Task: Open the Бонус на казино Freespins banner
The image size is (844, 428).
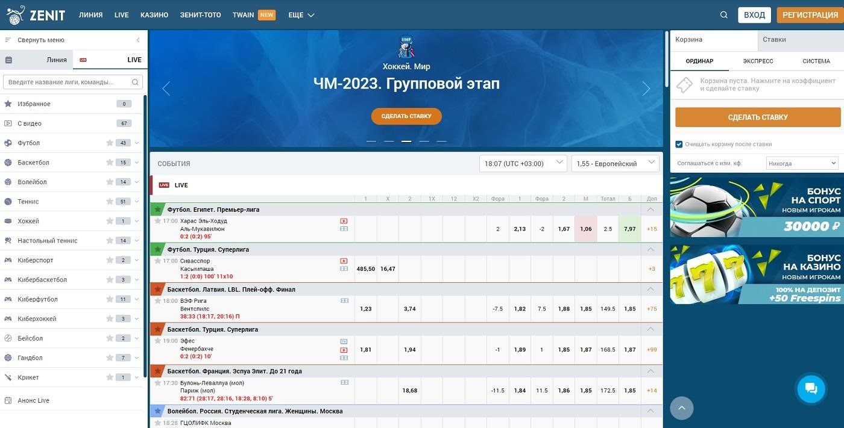Action: (757, 274)
